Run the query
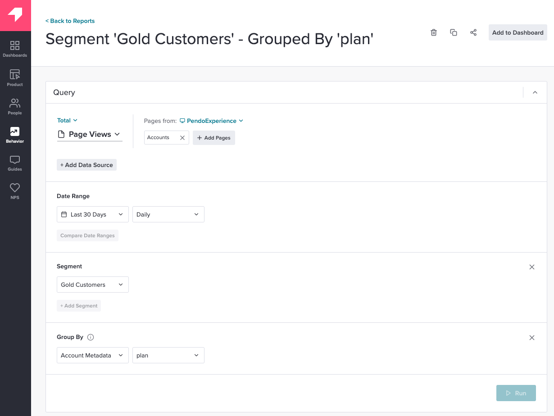Image resolution: width=554 pixels, height=416 pixels. (x=516, y=393)
